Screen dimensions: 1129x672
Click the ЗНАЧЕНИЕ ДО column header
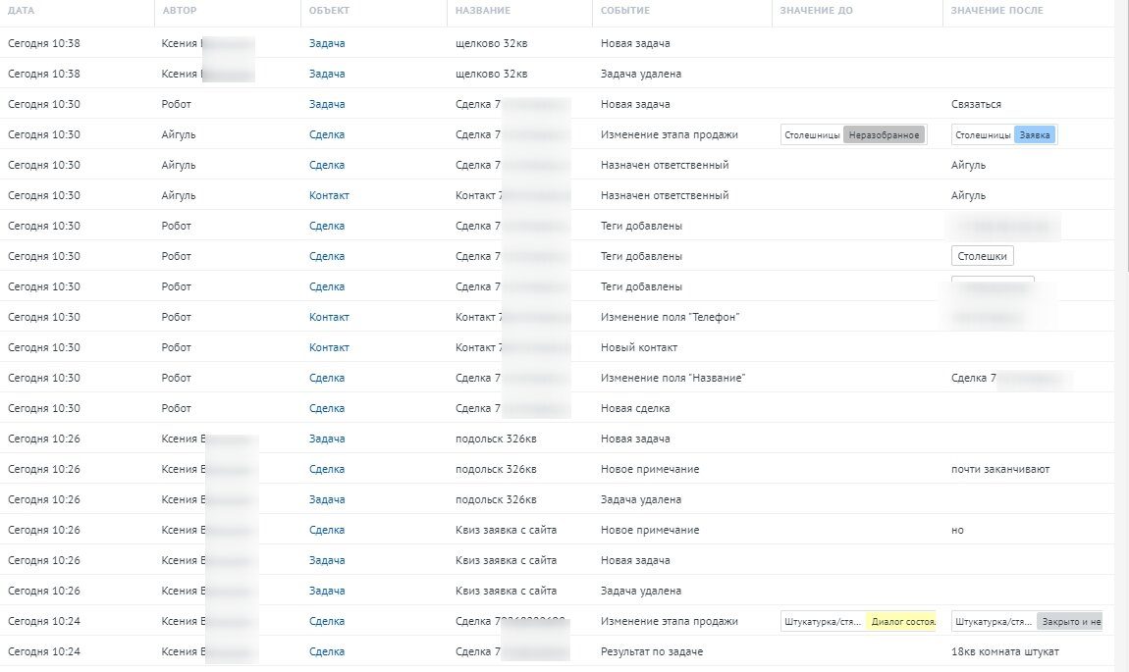816,11
